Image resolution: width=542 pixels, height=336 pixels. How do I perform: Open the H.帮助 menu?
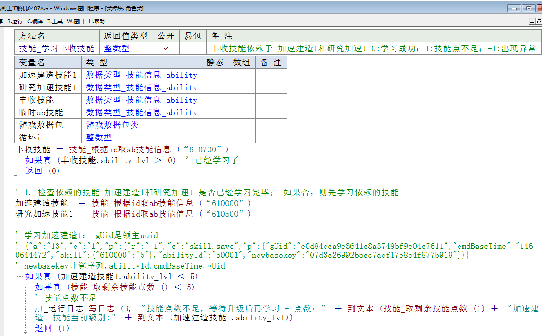click(x=96, y=21)
